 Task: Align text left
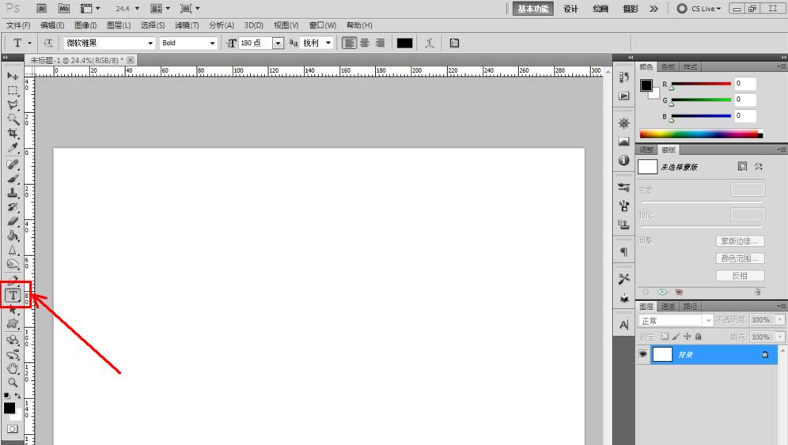tap(349, 43)
